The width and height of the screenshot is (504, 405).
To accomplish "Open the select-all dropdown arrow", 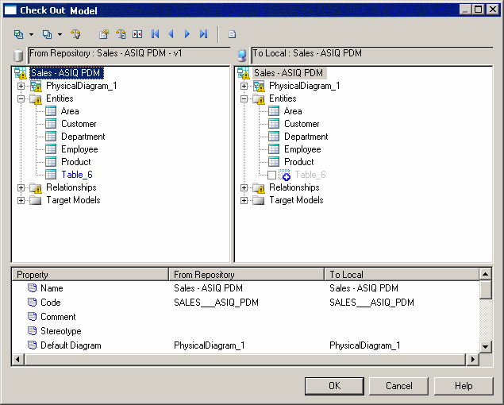I will (31, 35).
